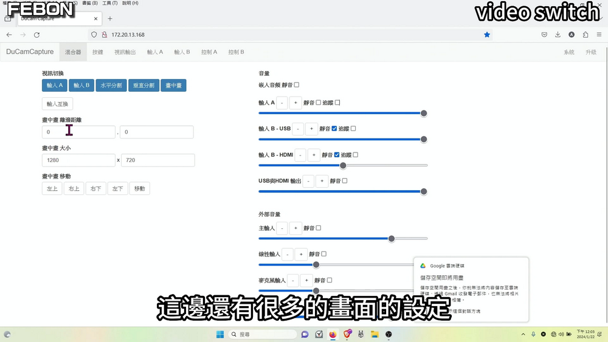Viewport: 608px width, 342px height.
Task: Mute USB與HDMI 輸出 checkbox
Action: click(345, 181)
